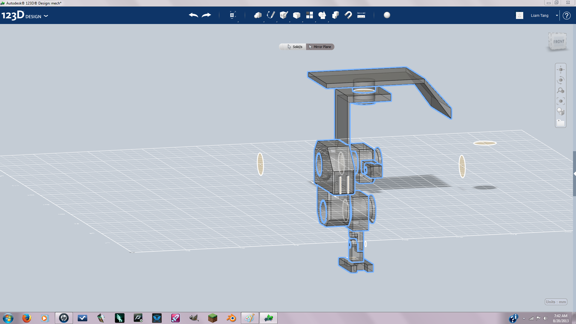576x324 pixels.
Task: Open the Help question mark button
Action: tap(566, 16)
